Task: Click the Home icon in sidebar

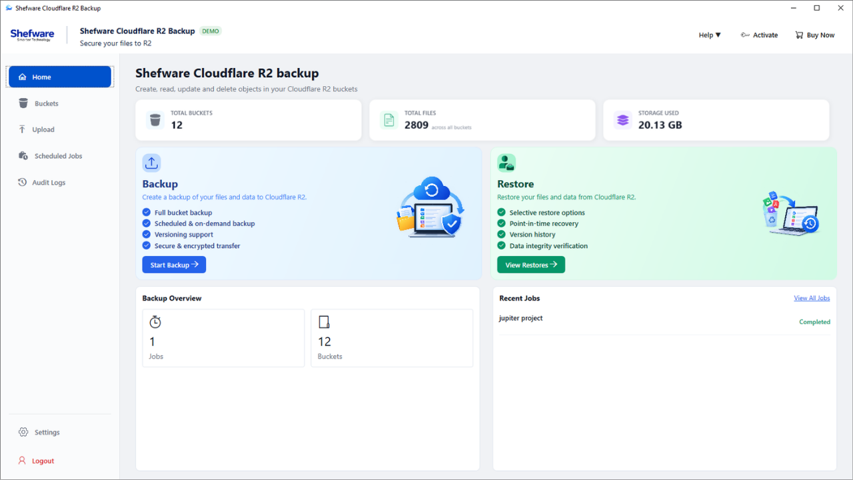Action: pyautogui.click(x=23, y=77)
